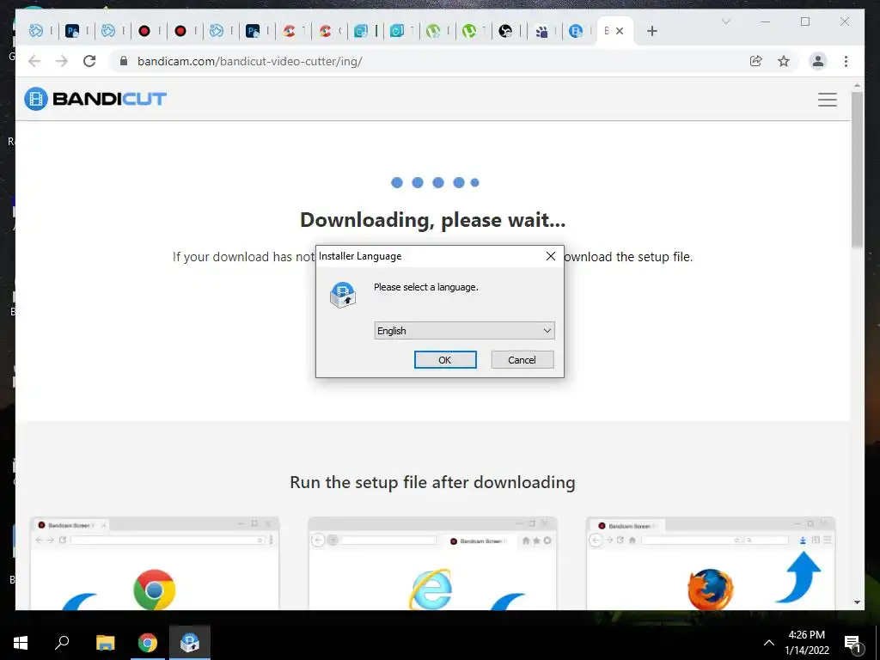Viewport: 880px width, 660px height.
Task: Maximize the Chrome window
Action: [805, 21]
